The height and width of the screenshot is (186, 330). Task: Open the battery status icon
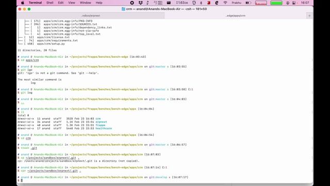(249, 3)
